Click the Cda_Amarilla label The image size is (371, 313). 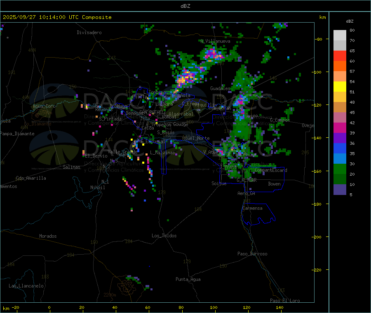(x=31, y=178)
